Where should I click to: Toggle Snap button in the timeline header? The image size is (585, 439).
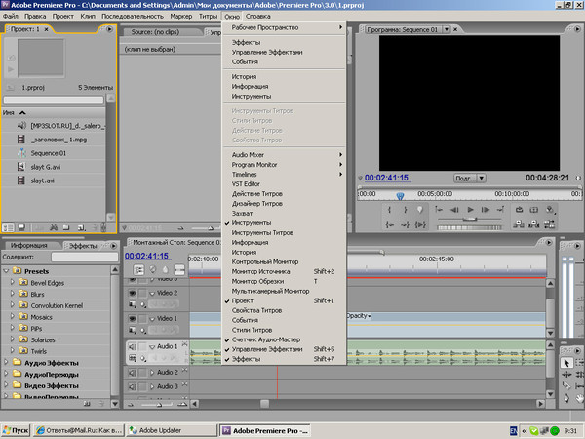click(138, 269)
